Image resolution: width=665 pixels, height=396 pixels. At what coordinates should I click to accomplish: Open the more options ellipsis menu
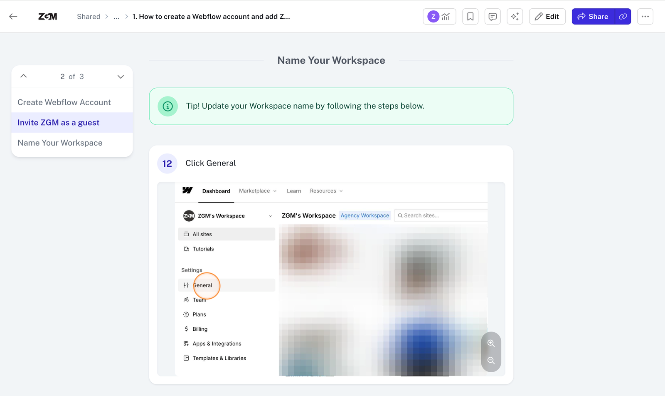(x=645, y=17)
